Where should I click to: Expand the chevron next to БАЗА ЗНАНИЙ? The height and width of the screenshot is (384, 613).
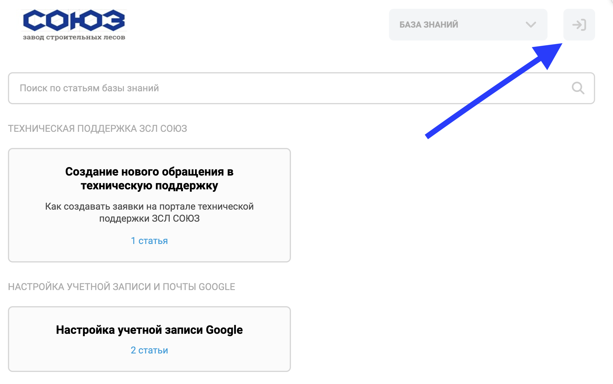pos(531,25)
